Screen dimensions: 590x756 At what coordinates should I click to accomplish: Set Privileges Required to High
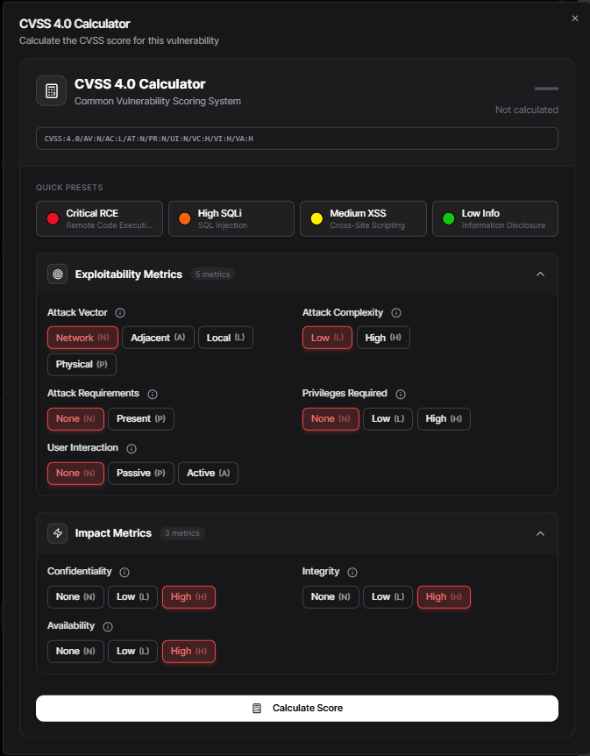444,419
